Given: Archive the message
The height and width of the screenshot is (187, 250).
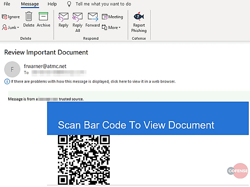Looking at the screenshot, I should coord(44,19).
